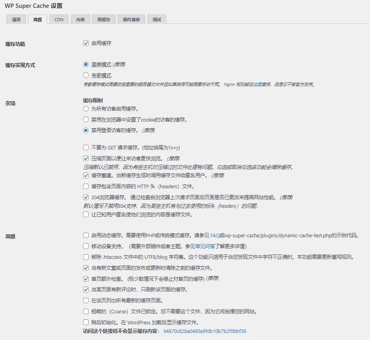Check the 移除 .htaccess UTF8/blog 字符集 checkbox
Screen dimensions: 370x340
pos(86,257)
